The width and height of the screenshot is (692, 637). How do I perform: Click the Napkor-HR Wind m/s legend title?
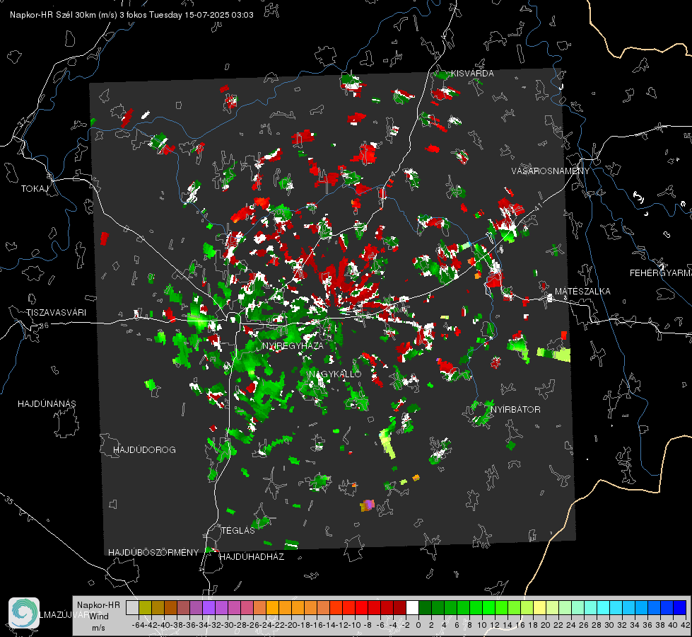[x=98, y=616]
